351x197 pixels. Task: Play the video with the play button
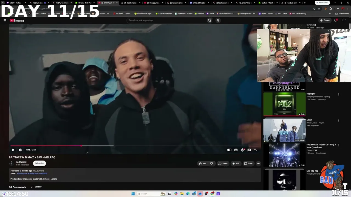13,150
